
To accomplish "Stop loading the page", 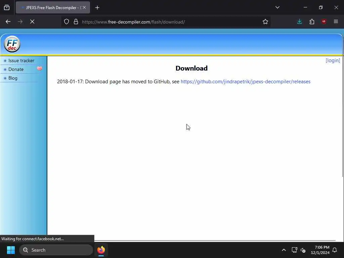I will pyautogui.click(x=32, y=22).
